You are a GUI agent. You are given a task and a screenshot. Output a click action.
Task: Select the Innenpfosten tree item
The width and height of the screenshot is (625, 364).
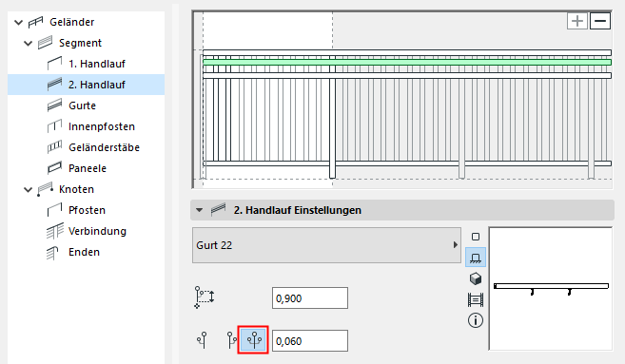point(102,126)
